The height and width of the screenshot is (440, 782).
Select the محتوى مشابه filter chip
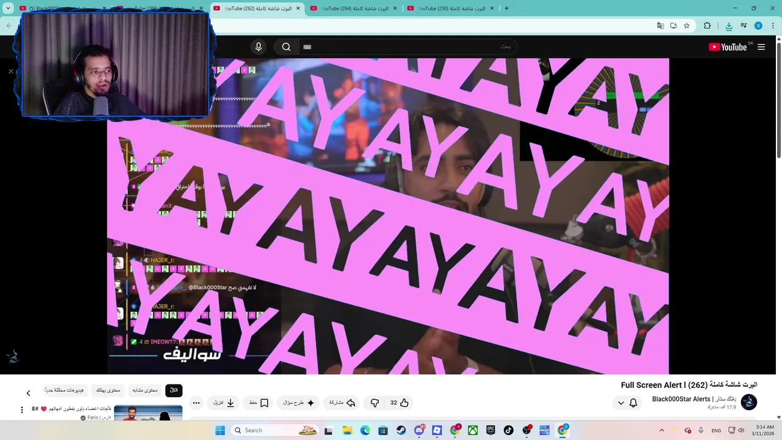point(145,390)
